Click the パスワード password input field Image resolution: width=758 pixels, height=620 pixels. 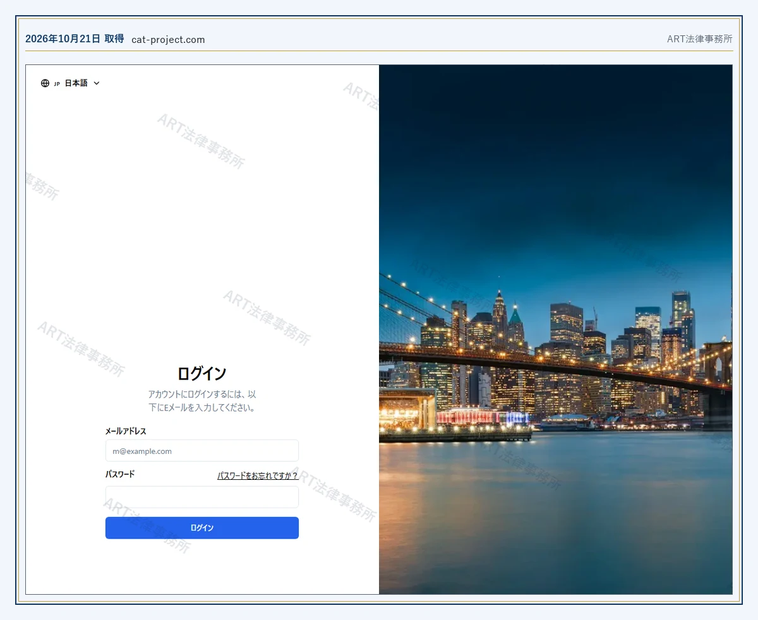pos(202,497)
